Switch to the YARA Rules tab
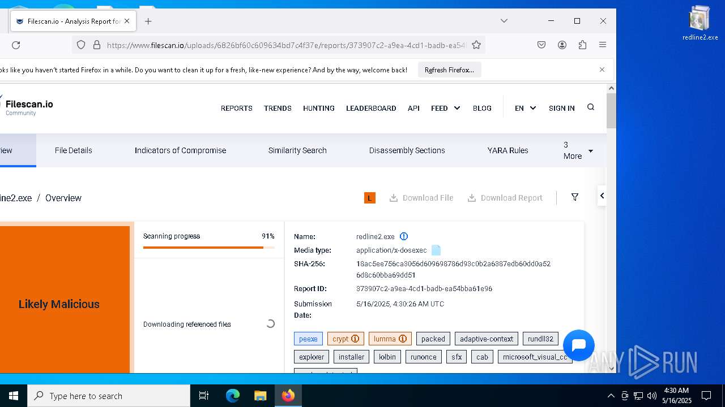The width and height of the screenshot is (725, 407). (x=508, y=150)
